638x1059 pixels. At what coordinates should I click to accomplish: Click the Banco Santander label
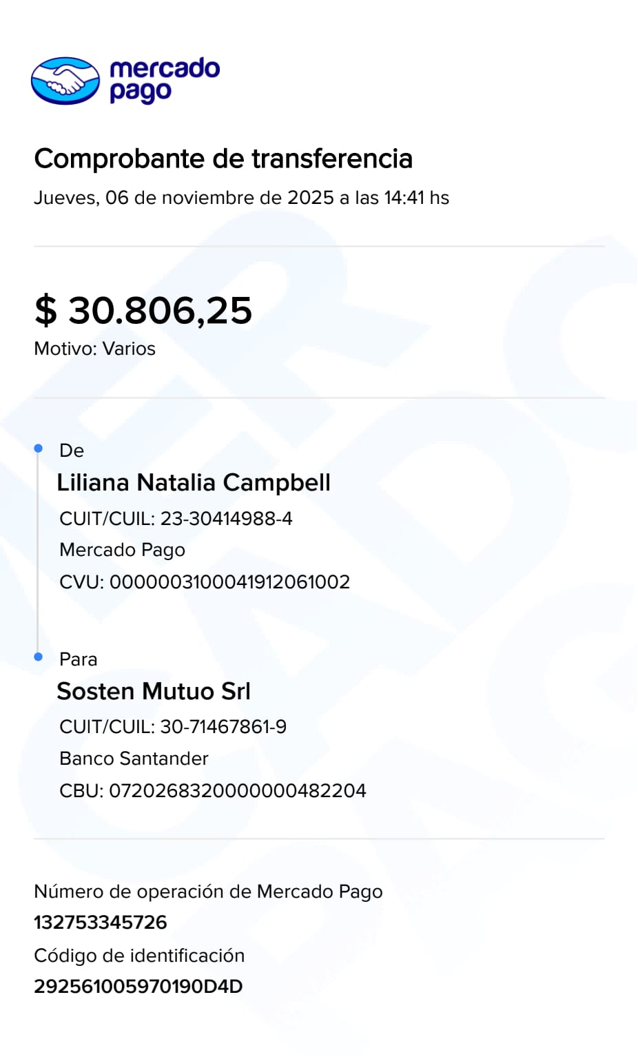(134, 759)
